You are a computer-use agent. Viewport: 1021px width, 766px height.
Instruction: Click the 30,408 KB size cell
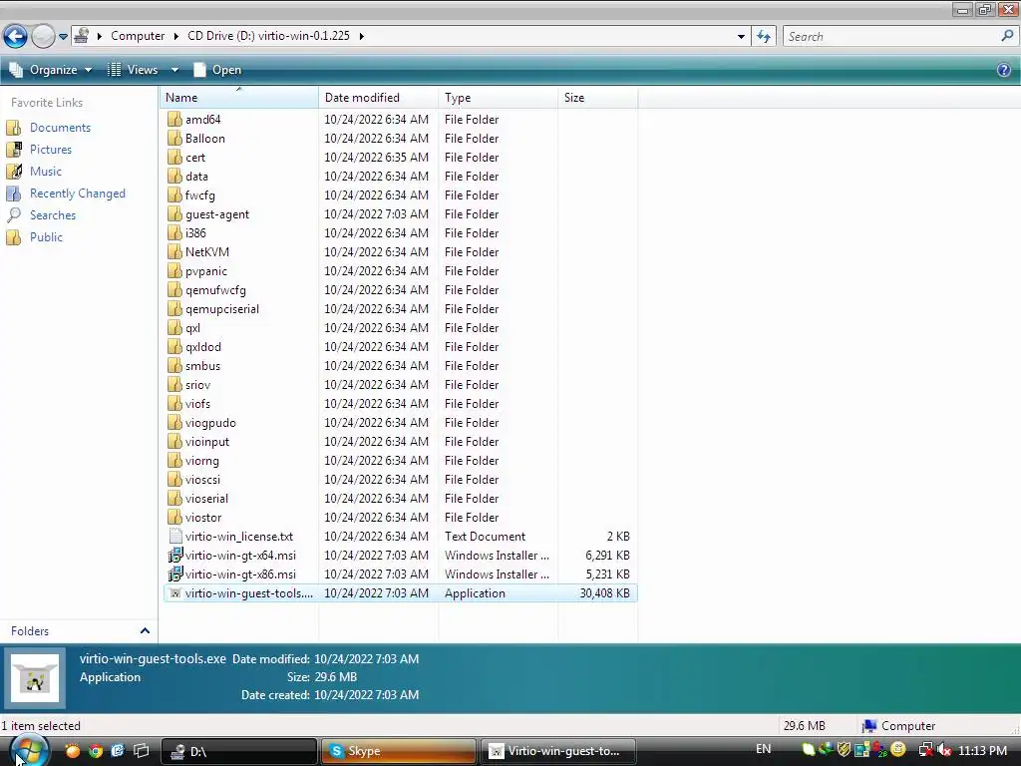click(604, 592)
